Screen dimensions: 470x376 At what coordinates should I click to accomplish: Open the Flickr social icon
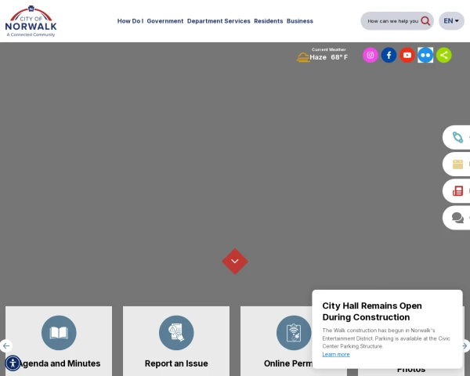(x=425, y=55)
